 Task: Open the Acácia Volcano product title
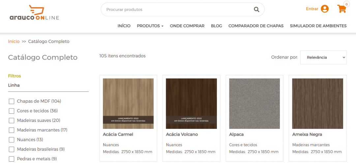click(x=182, y=134)
